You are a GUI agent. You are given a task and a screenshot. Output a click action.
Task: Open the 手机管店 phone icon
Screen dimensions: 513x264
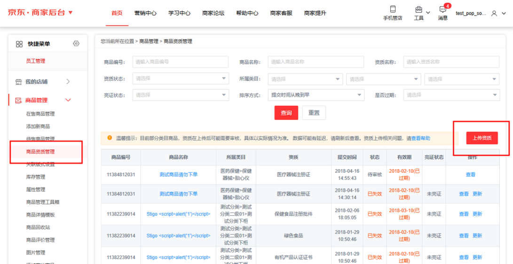pos(393,9)
